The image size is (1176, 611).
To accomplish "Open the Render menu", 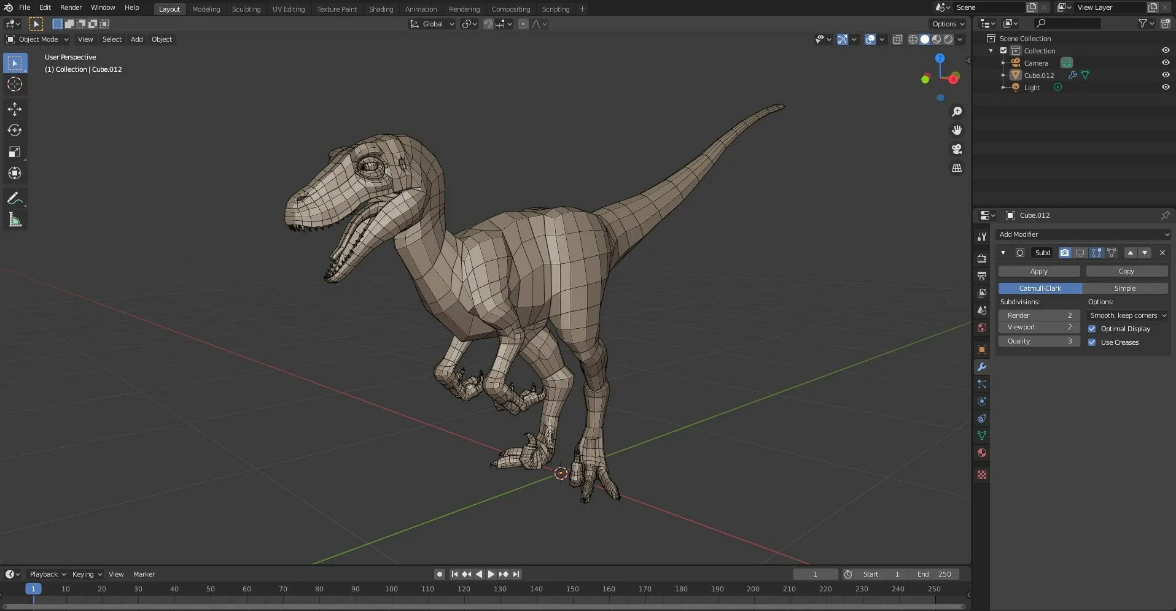I will [x=71, y=7].
